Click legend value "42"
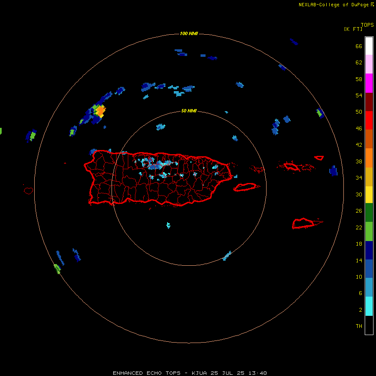Image resolution: width=376 pixels, height=376 pixels. [359, 145]
